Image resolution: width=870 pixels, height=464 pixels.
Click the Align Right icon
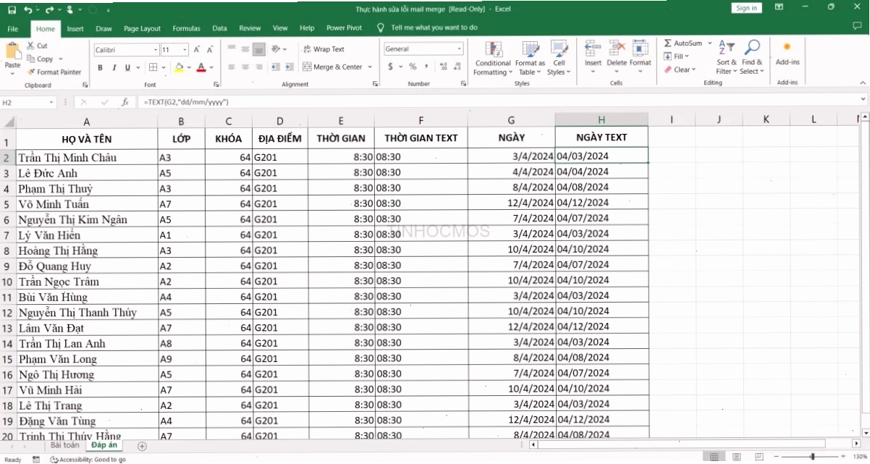(259, 67)
